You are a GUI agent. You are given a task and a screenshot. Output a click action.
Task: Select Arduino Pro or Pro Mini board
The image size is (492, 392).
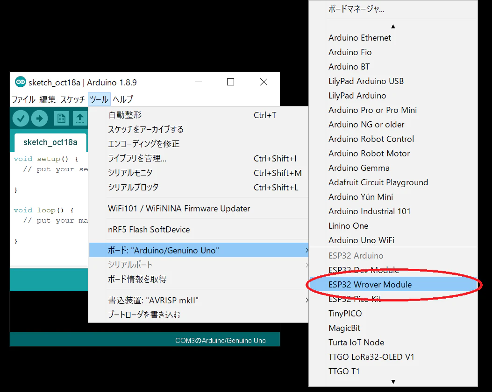(393, 110)
